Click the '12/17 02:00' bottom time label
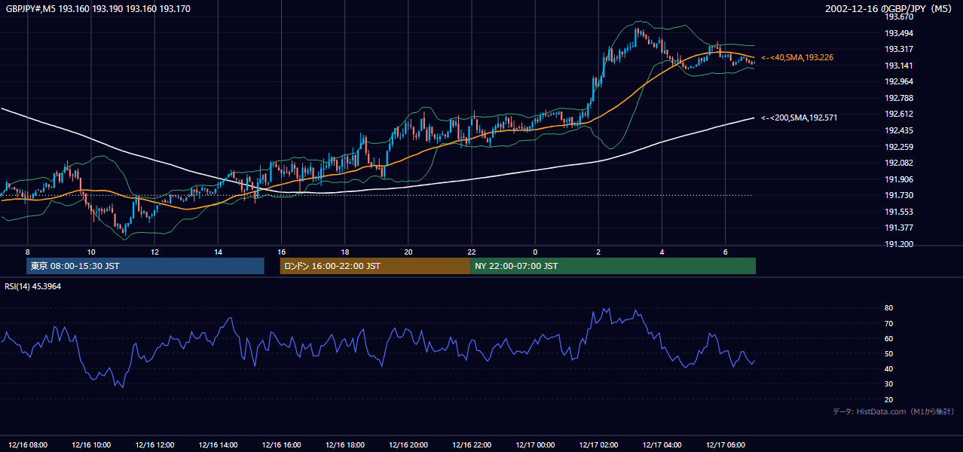The height and width of the screenshot is (452, 963). 598,445
